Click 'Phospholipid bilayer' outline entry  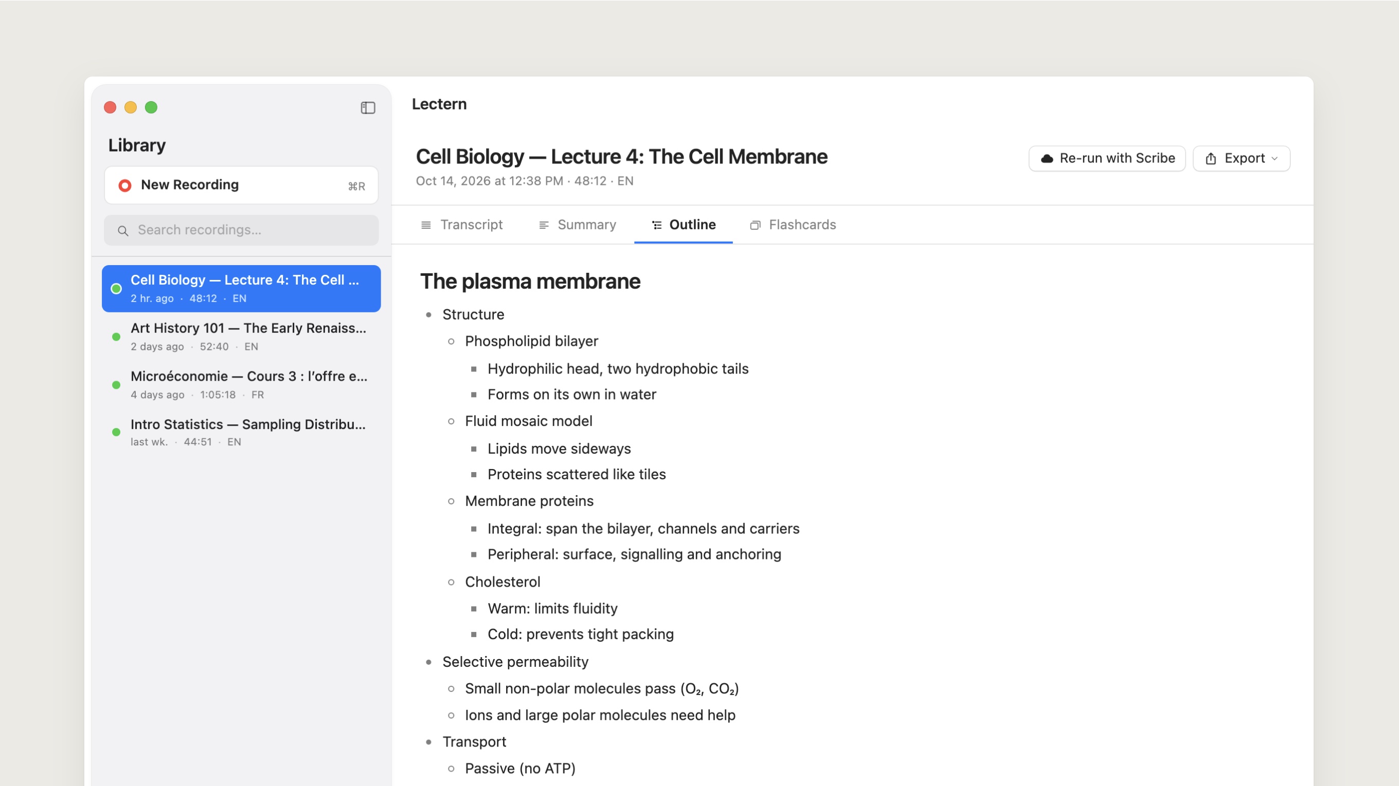coord(531,341)
